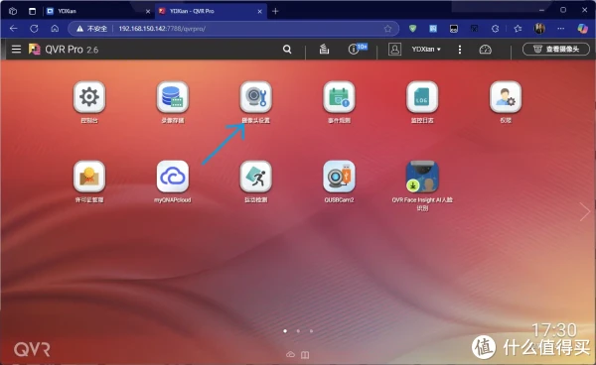Switch to the first YDXian browser tab
Viewport: 596px width, 365px height.
[98, 11]
